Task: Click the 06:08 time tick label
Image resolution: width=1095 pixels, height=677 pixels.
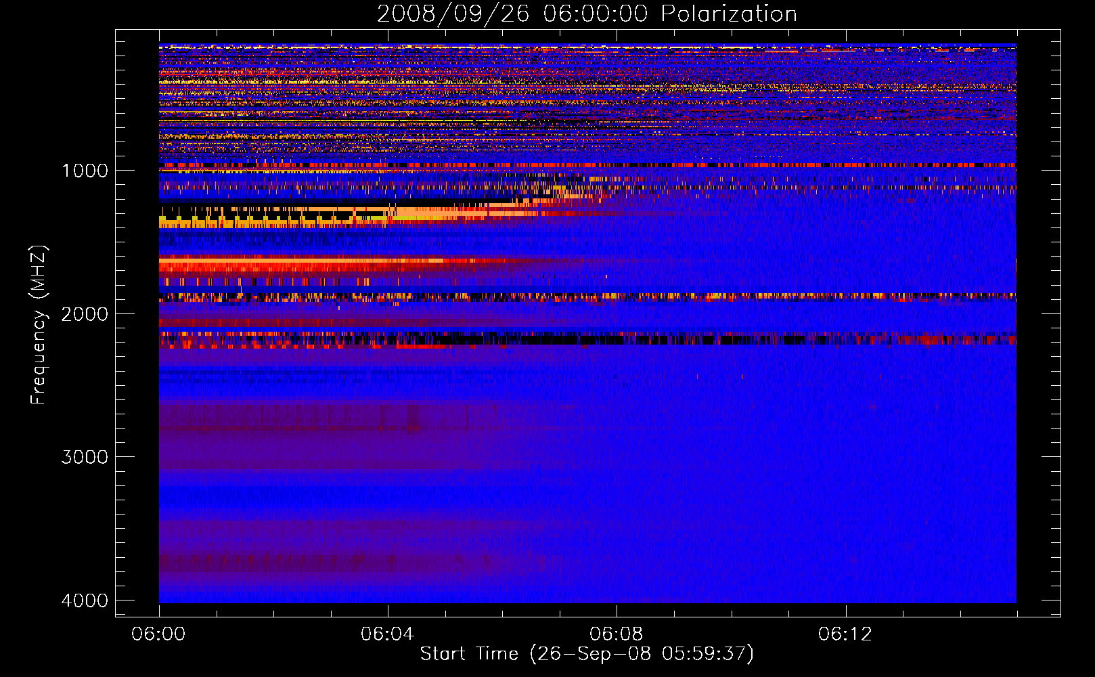Action: point(616,634)
